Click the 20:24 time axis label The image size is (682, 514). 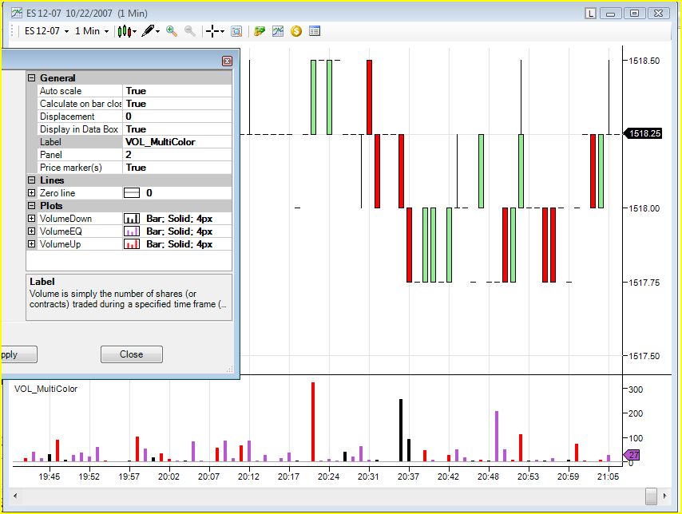pyautogui.click(x=328, y=476)
